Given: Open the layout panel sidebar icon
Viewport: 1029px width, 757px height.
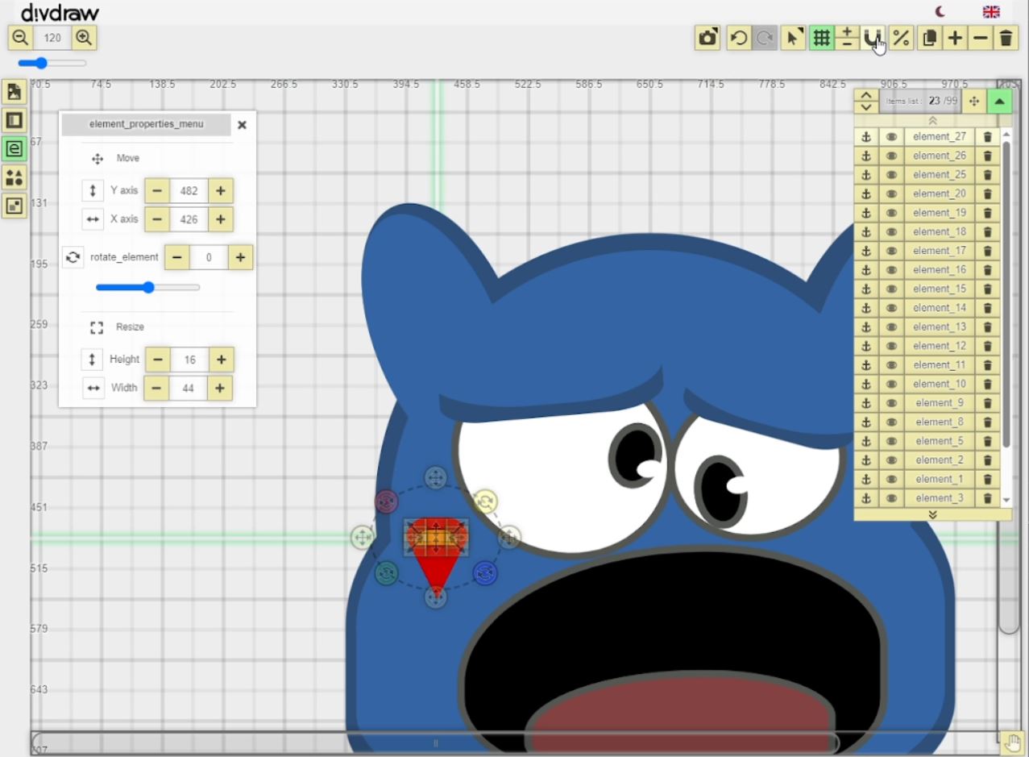Looking at the screenshot, I should 14,120.
